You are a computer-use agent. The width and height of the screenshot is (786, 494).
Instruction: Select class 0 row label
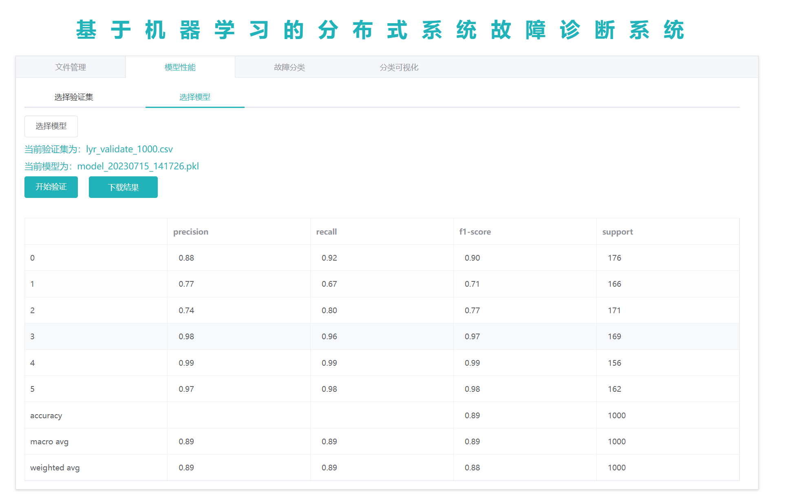[33, 258]
